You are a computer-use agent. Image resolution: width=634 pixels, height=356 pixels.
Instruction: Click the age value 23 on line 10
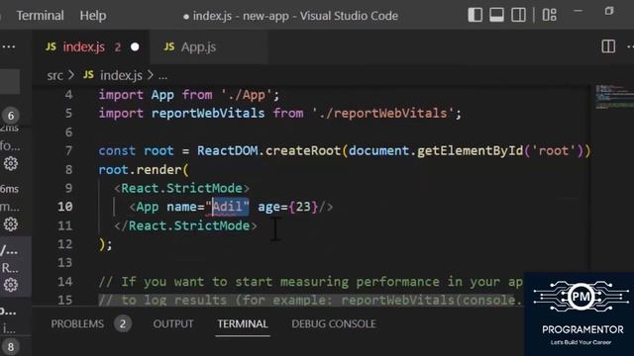(303, 207)
